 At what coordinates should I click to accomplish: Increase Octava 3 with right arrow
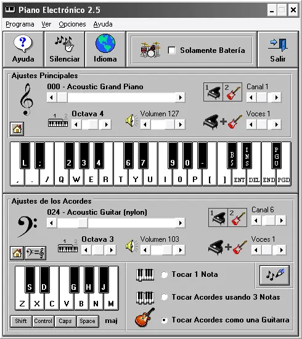(112, 250)
